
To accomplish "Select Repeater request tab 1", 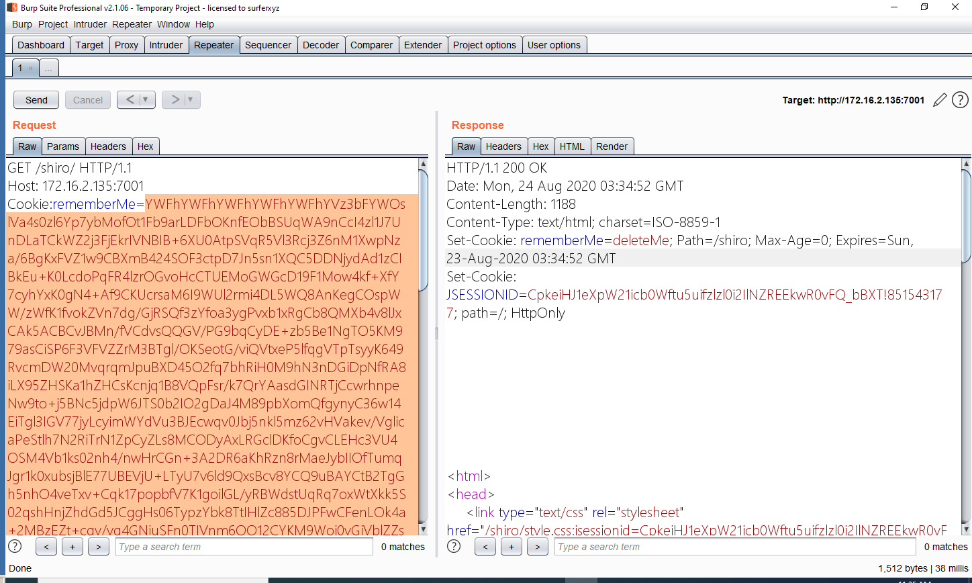I will click(x=20, y=69).
